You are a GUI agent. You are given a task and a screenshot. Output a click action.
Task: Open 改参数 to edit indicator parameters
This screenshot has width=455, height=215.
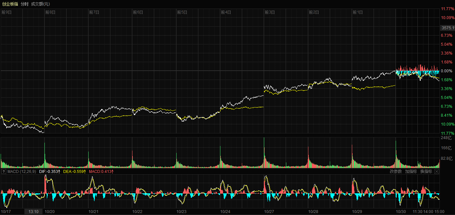point(396,172)
